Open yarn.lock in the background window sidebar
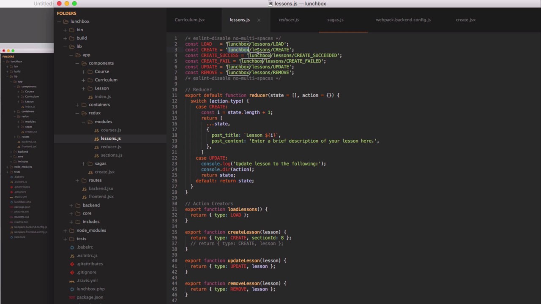541x304 pixels. click(19, 237)
